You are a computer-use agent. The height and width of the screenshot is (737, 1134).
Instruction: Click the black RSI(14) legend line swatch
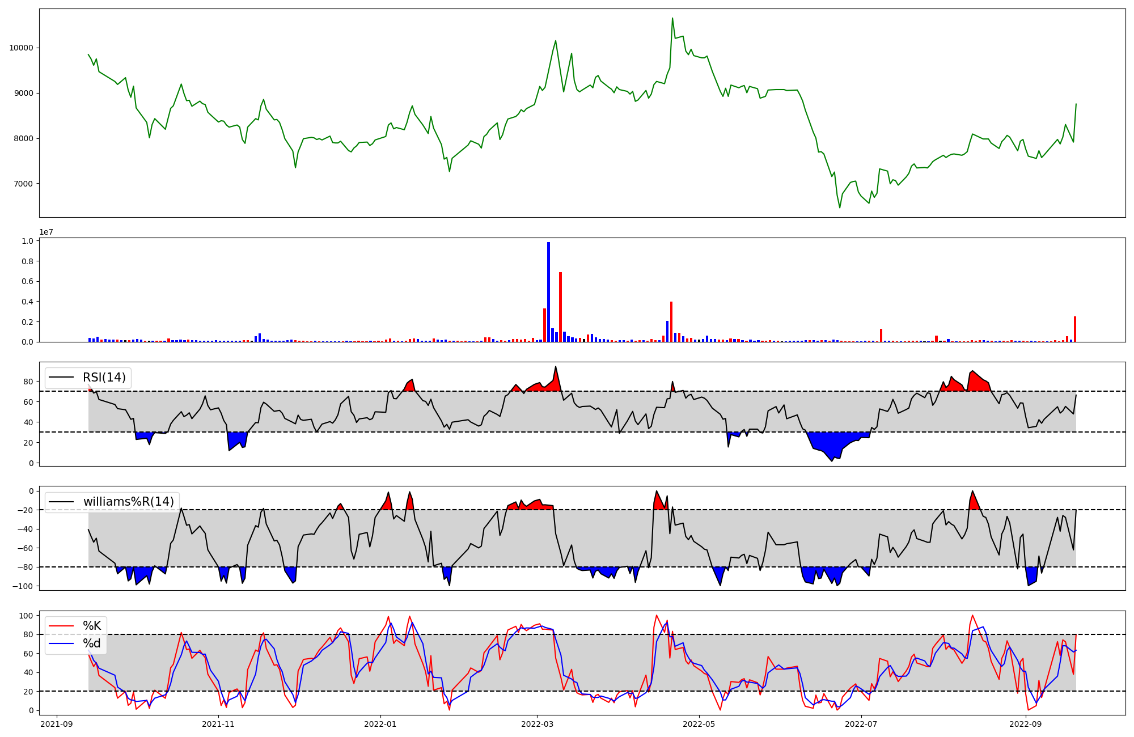point(62,378)
